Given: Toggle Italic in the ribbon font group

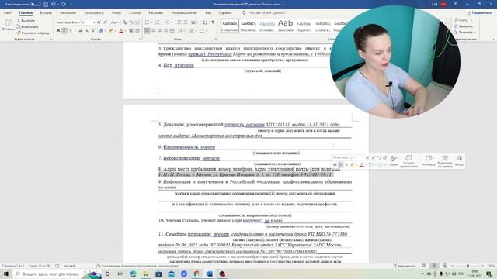Looking at the screenshot, I should [x=64, y=31].
